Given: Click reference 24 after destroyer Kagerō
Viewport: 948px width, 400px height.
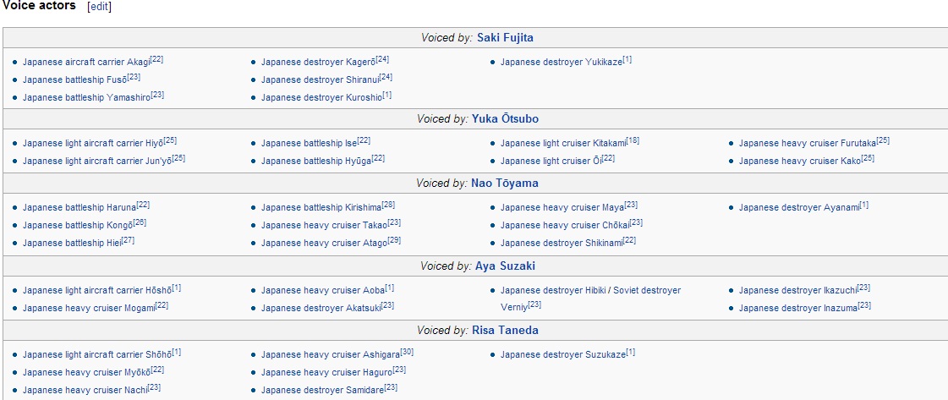Looking at the screenshot, I should 382,60.
